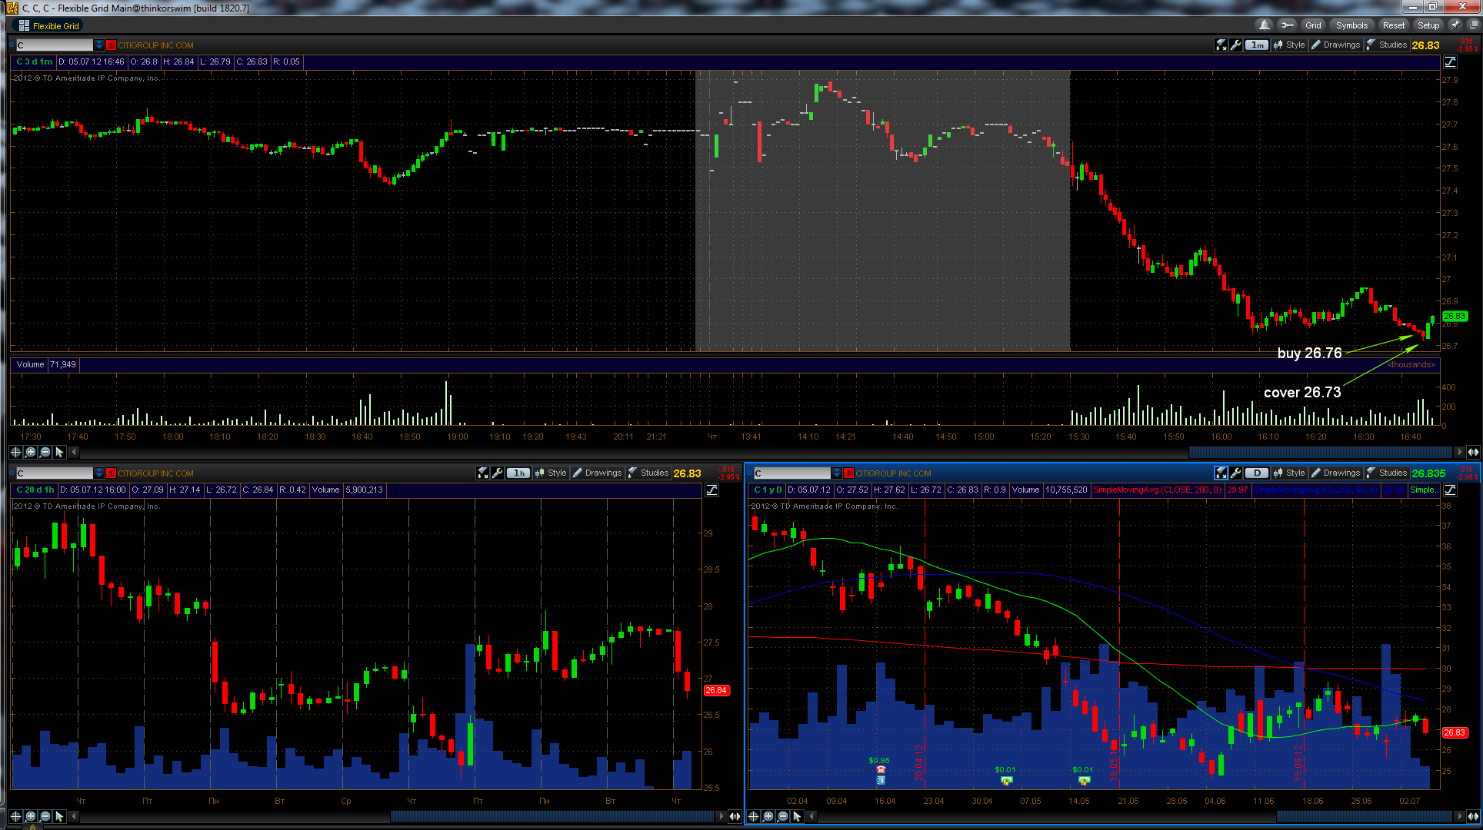
Task: Toggle the expand time axis icon under 1h chart
Action: [x=735, y=816]
